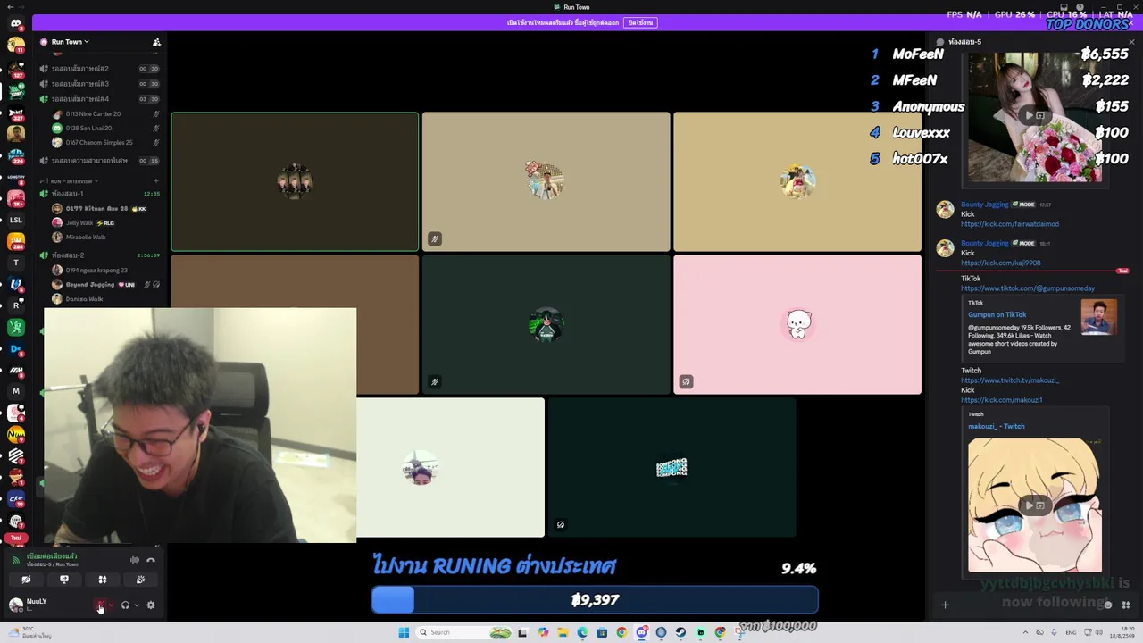Join voice channel รอสอบสัมภาษณ์#3
This screenshot has height=643, width=1143.
click(x=100, y=83)
